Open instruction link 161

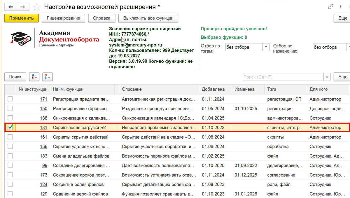click(43, 137)
